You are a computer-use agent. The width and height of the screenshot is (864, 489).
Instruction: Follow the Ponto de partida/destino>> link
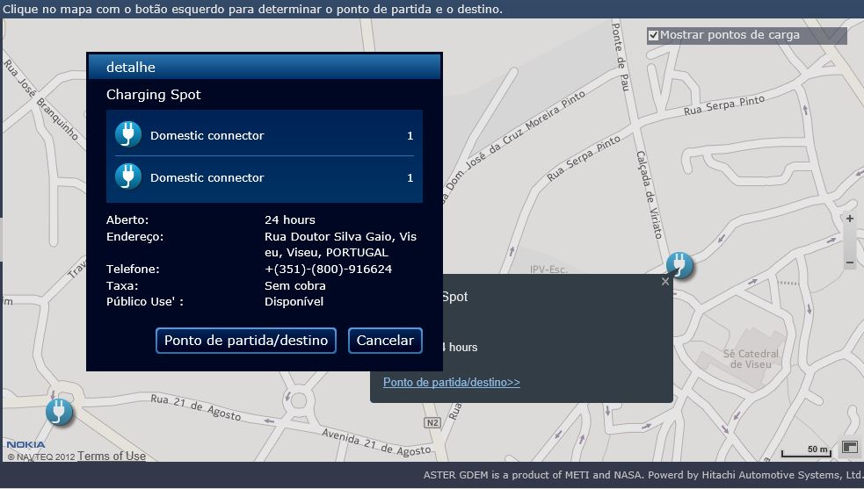click(x=452, y=383)
